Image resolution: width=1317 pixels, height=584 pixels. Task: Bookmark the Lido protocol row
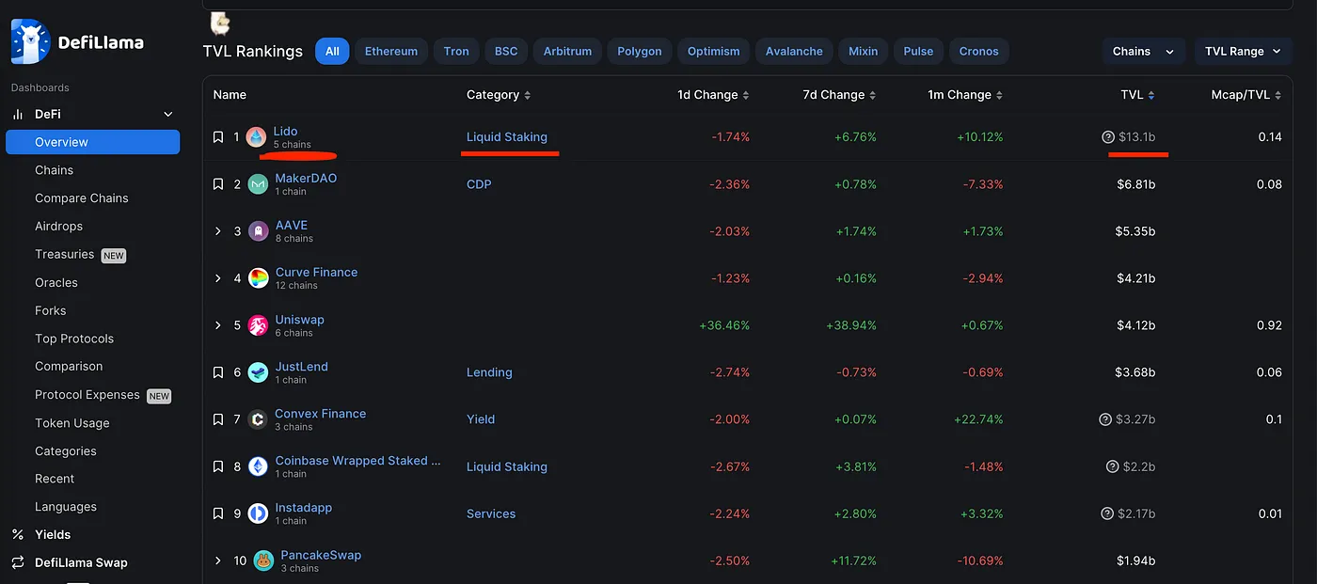[218, 137]
